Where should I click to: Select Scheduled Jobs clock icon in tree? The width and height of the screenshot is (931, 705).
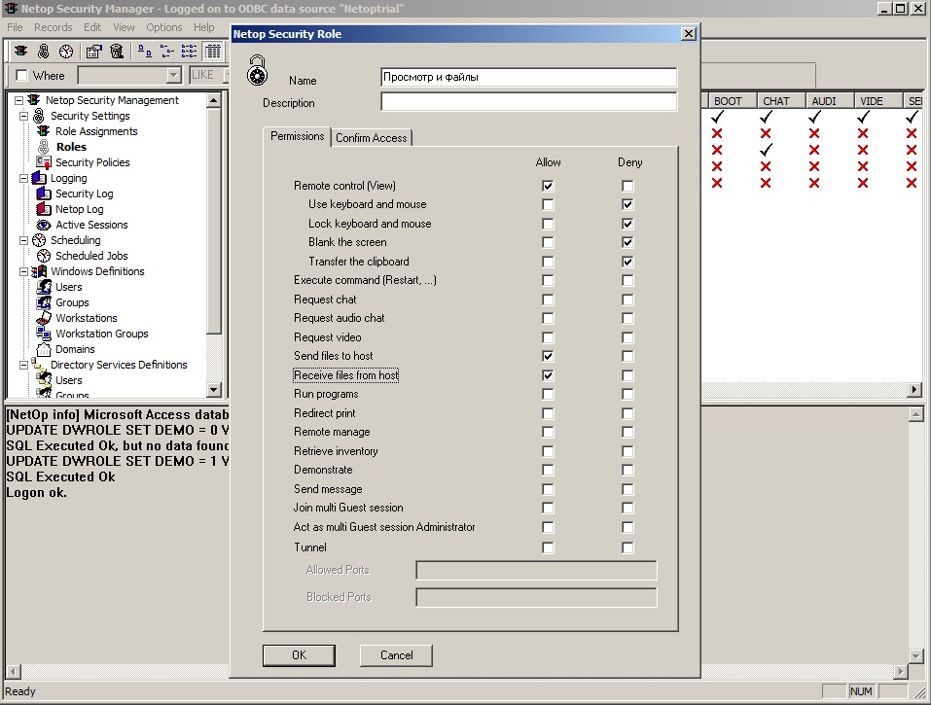tap(44, 256)
